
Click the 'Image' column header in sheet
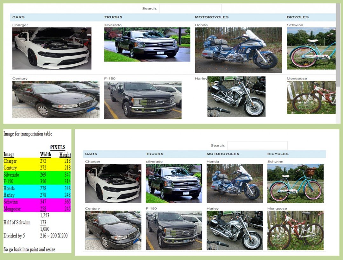click(9, 154)
